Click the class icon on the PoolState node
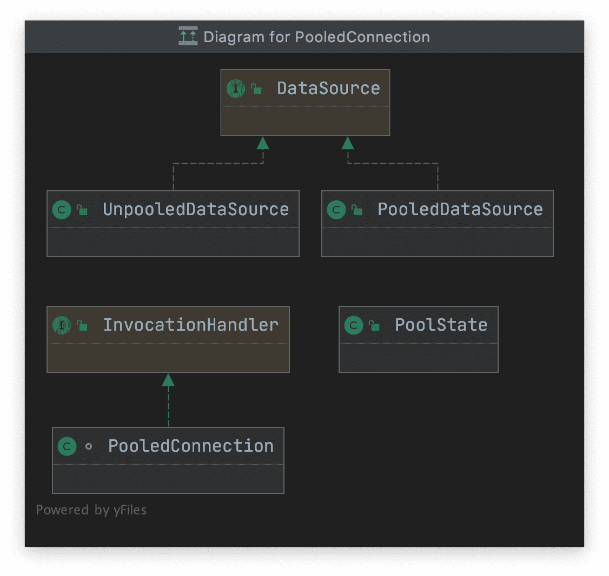609x576 pixels. (x=354, y=325)
